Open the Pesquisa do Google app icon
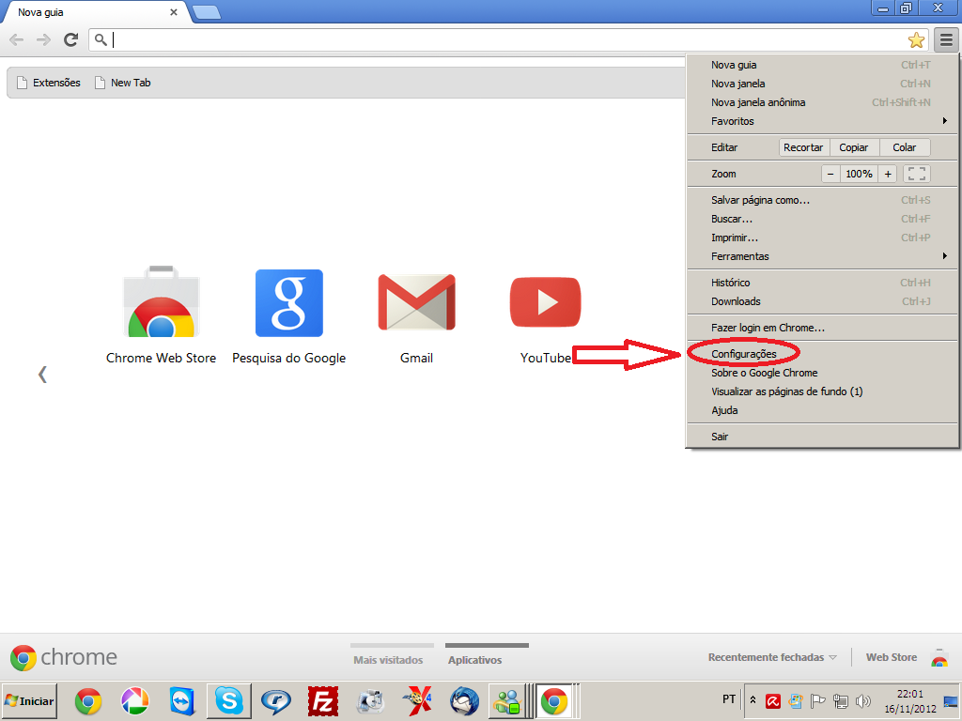 (289, 303)
